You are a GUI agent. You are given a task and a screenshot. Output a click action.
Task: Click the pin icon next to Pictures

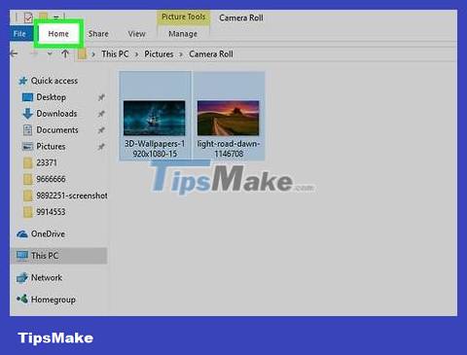point(101,147)
